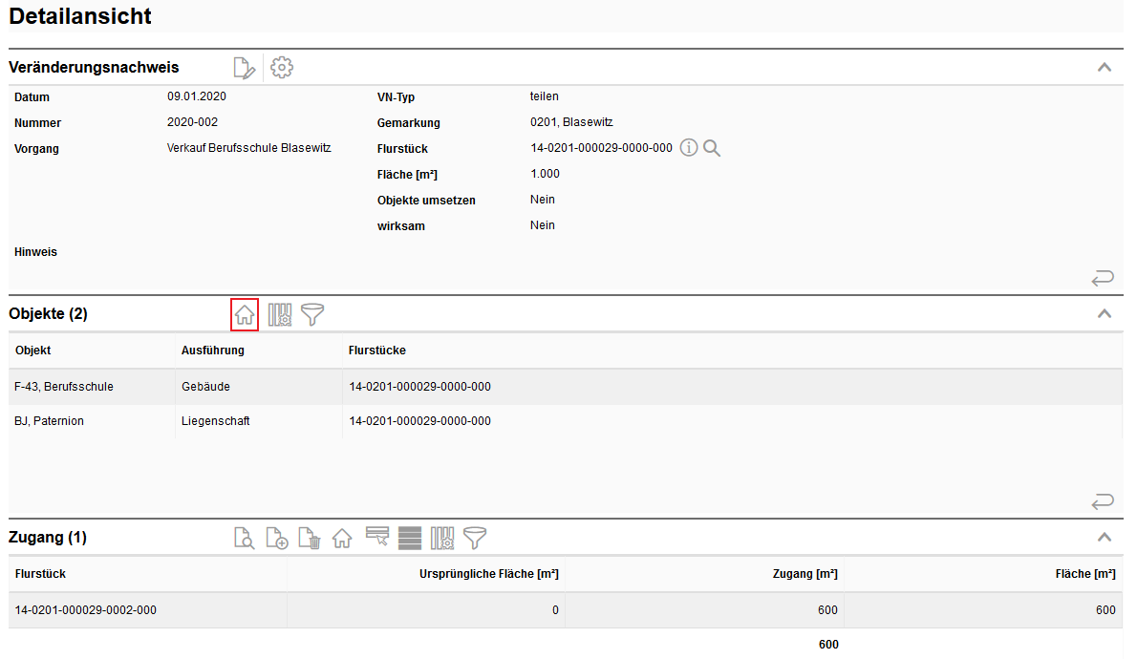The height and width of the screenshot is (659, 1137).
Task: Select all rows icon in Zugang toolbar
Action: [409, 538]
